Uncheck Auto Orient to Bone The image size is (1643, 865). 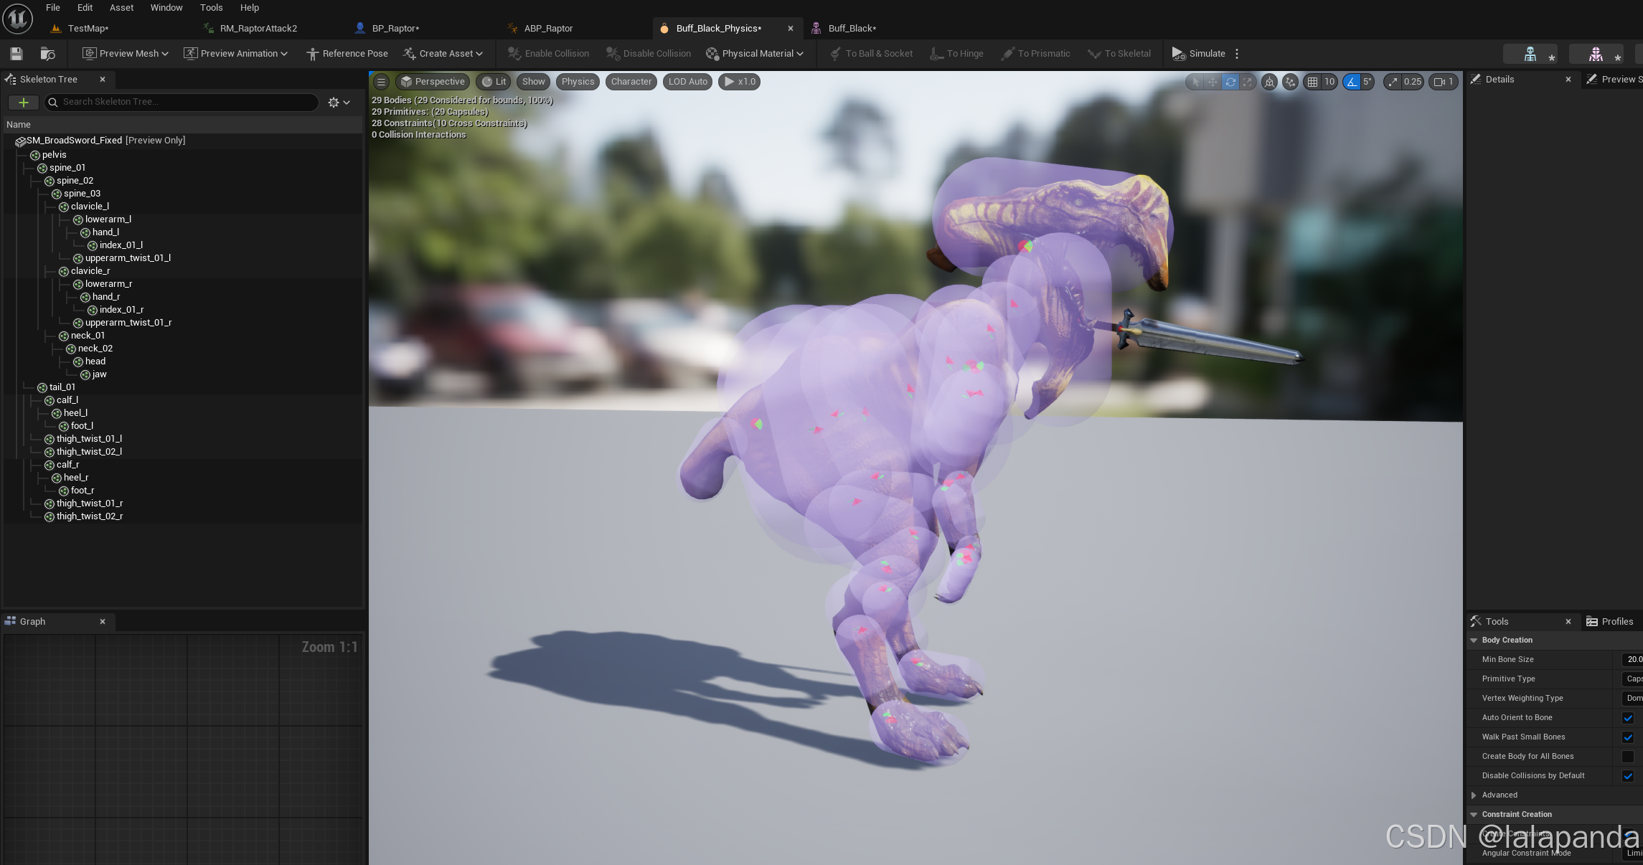[1627, 718]
